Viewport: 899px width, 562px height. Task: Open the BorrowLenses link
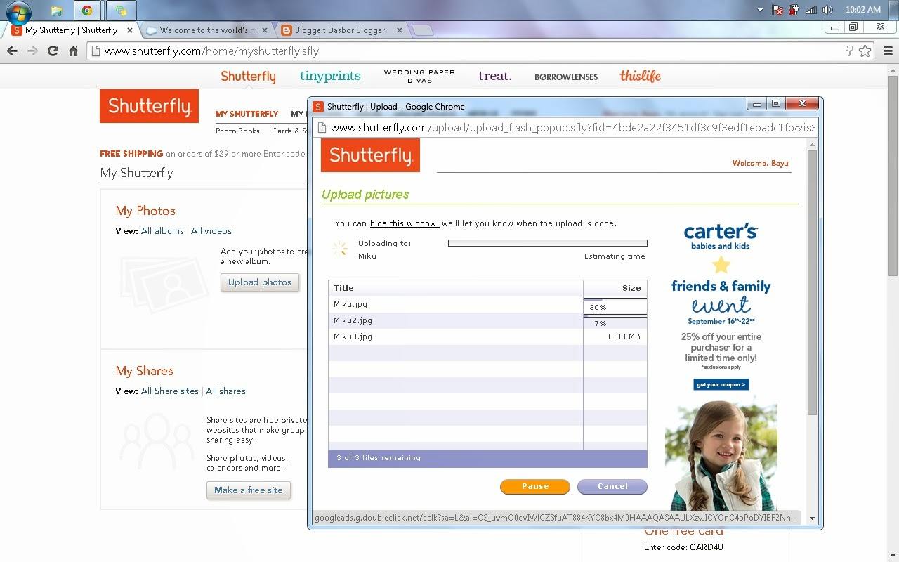click(x=566, y=77)
